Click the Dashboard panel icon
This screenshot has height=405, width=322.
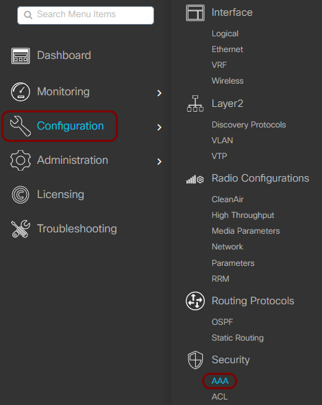tap(21, 56)
